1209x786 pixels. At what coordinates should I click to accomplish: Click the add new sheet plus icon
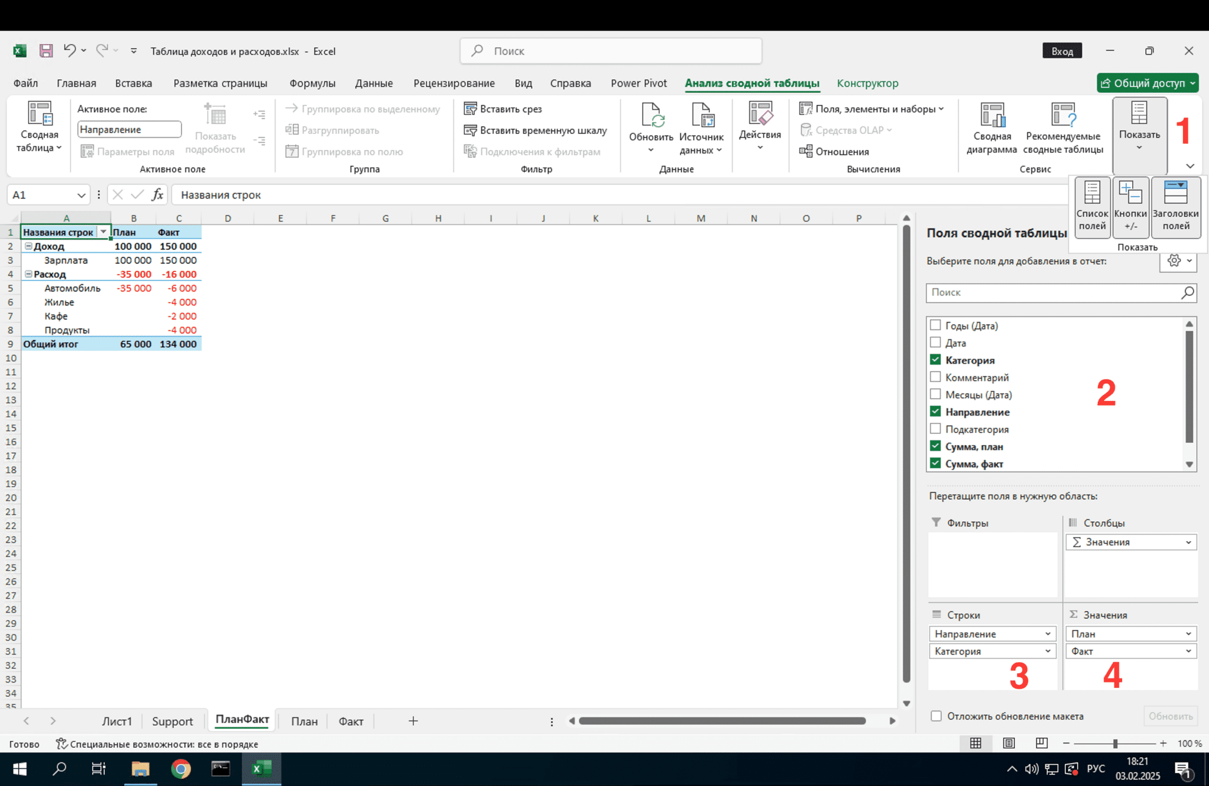pos(413,721)
